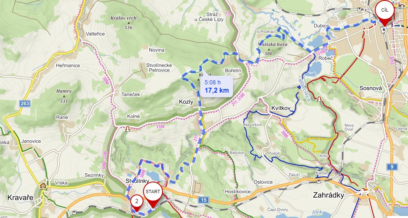Click the Kozly village label
Screen dimensions: 408x218
(186, 102)
